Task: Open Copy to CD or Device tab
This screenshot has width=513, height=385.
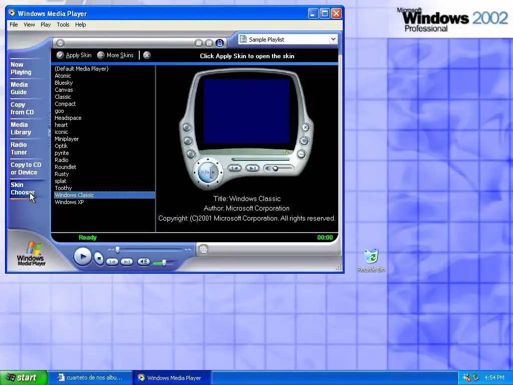Action: pos(26,168)
